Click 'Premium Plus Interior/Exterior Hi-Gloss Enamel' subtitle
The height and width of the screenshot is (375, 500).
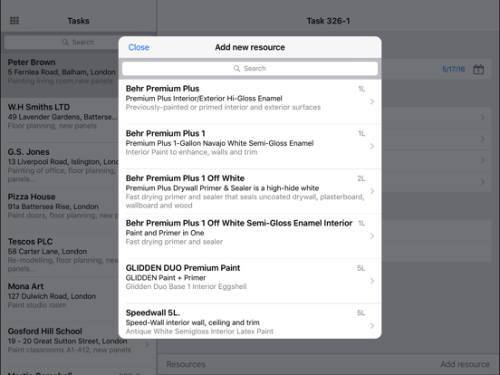(204, 99)
